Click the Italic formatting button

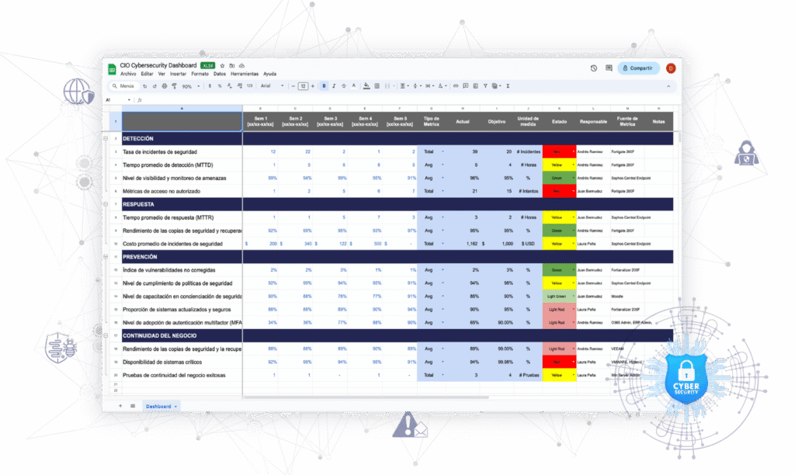[334, 86]
